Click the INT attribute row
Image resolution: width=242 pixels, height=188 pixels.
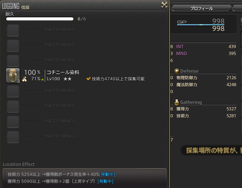pyautogui.click(x=206, y=46)
